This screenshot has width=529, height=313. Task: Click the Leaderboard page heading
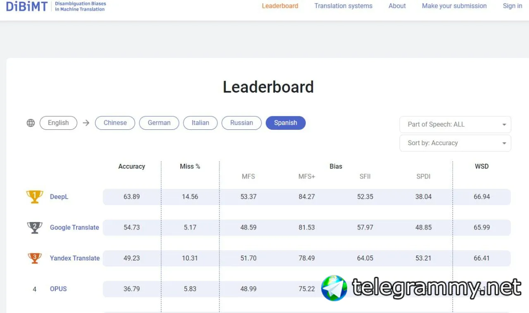pos(268,87)
